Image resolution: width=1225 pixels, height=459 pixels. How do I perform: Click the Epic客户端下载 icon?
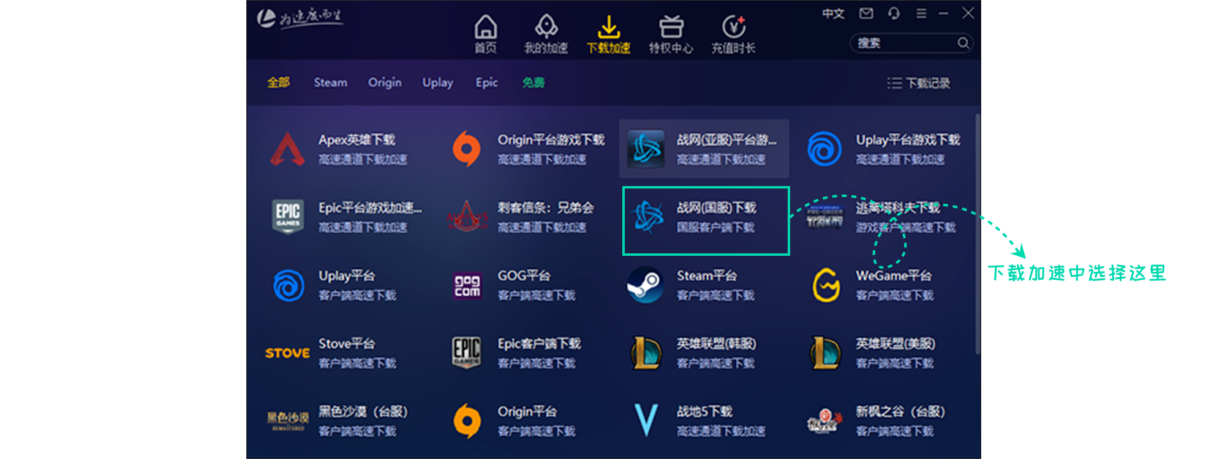[467, 353]
